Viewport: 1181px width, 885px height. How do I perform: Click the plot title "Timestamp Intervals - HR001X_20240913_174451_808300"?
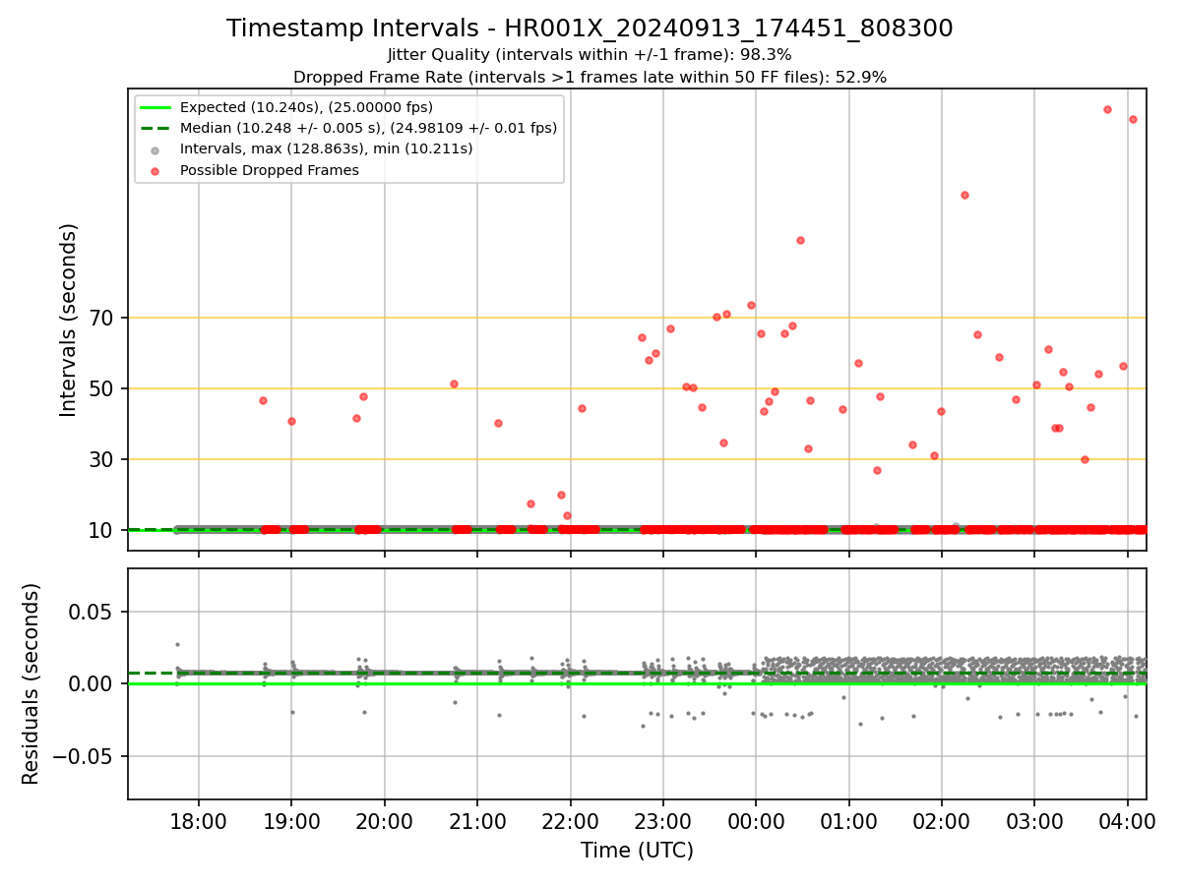click(x=590, y=29)
